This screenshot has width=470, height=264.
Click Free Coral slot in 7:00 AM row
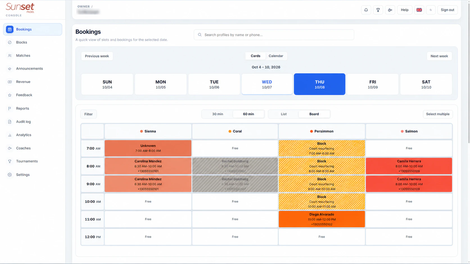click(x=235, y=148)
